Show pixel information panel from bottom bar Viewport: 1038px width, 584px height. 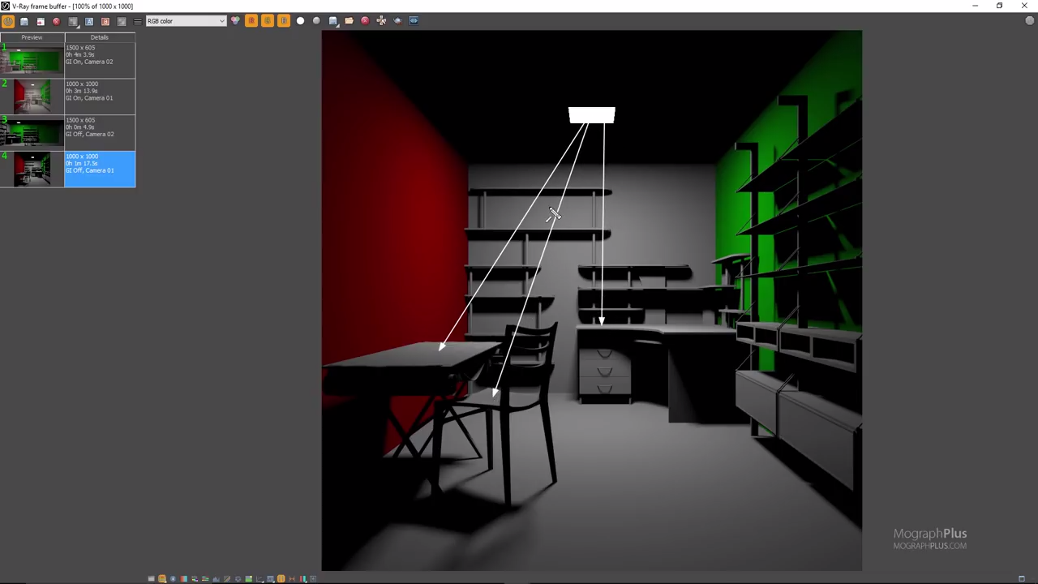(x=173, y=578)
